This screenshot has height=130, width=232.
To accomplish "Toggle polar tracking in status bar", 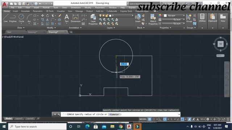I will (x=165, y=119).
